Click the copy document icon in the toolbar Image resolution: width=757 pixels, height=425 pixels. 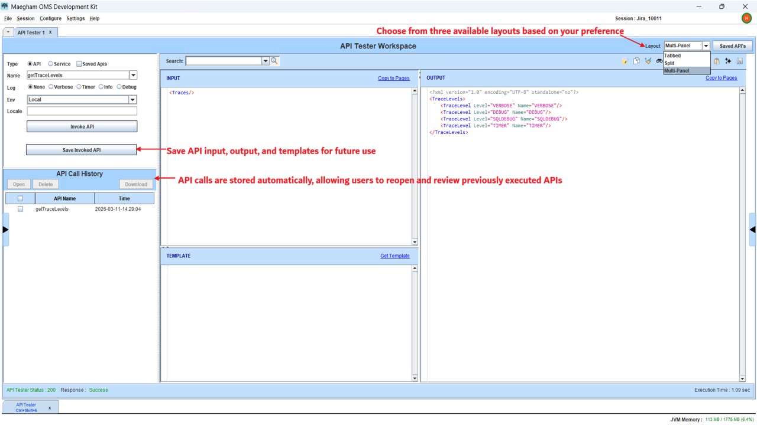pyautogui.click(x=637, y=61)
